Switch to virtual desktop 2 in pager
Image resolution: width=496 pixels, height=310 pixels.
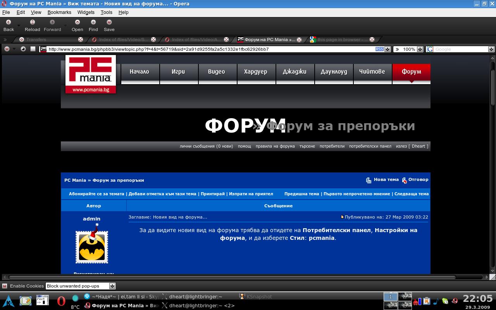coord(405,297)
